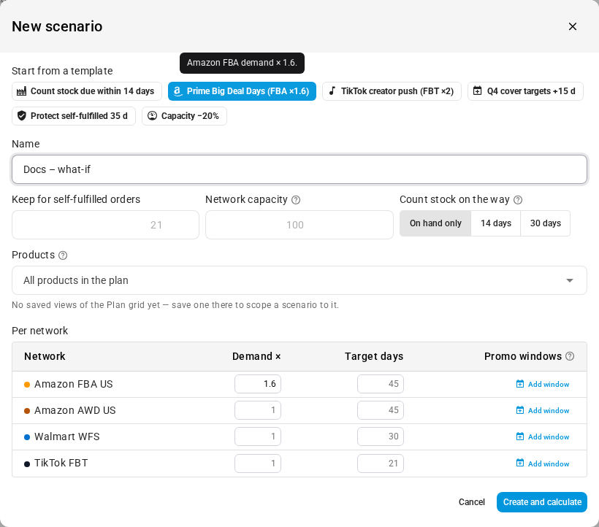The height and width of the screenshot is (527, 599).
Task: Click the orange dot beside Amazon FBA US
Action: 27,385
